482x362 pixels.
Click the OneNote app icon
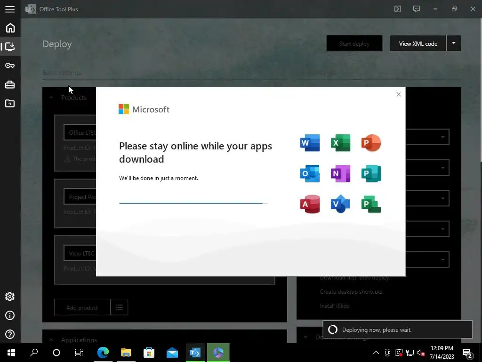pos(340,173)
